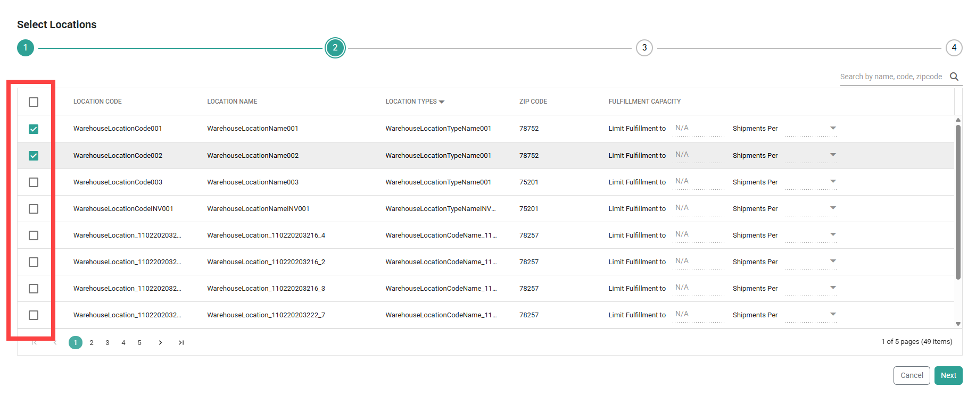Click WarehouseLocationCode002 cell
Screen dimensions: 976x396
coord(118,156)
